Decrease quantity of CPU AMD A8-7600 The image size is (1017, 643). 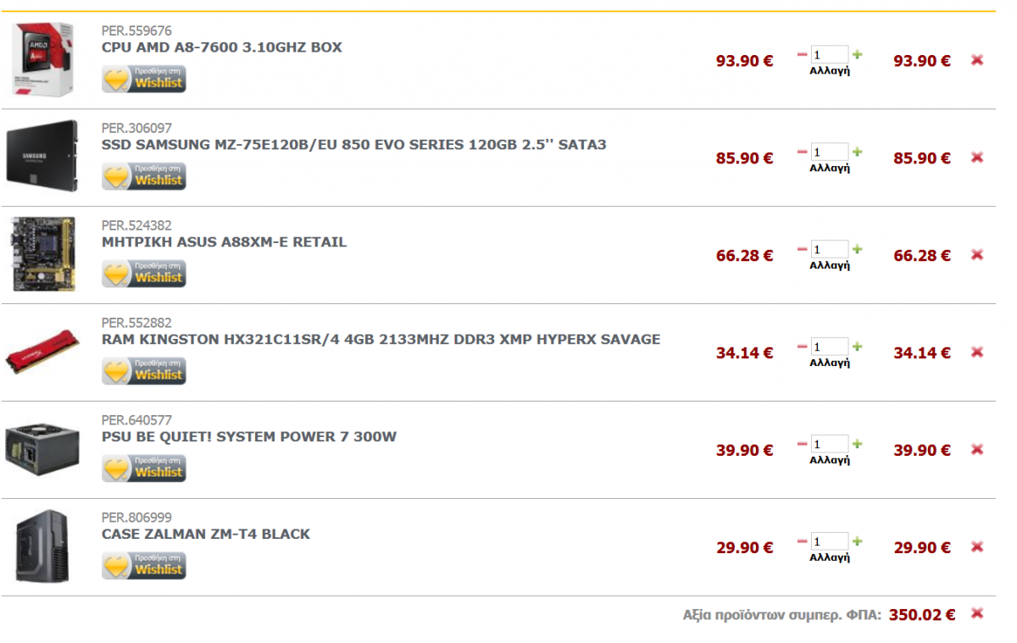tap(802, 54)
